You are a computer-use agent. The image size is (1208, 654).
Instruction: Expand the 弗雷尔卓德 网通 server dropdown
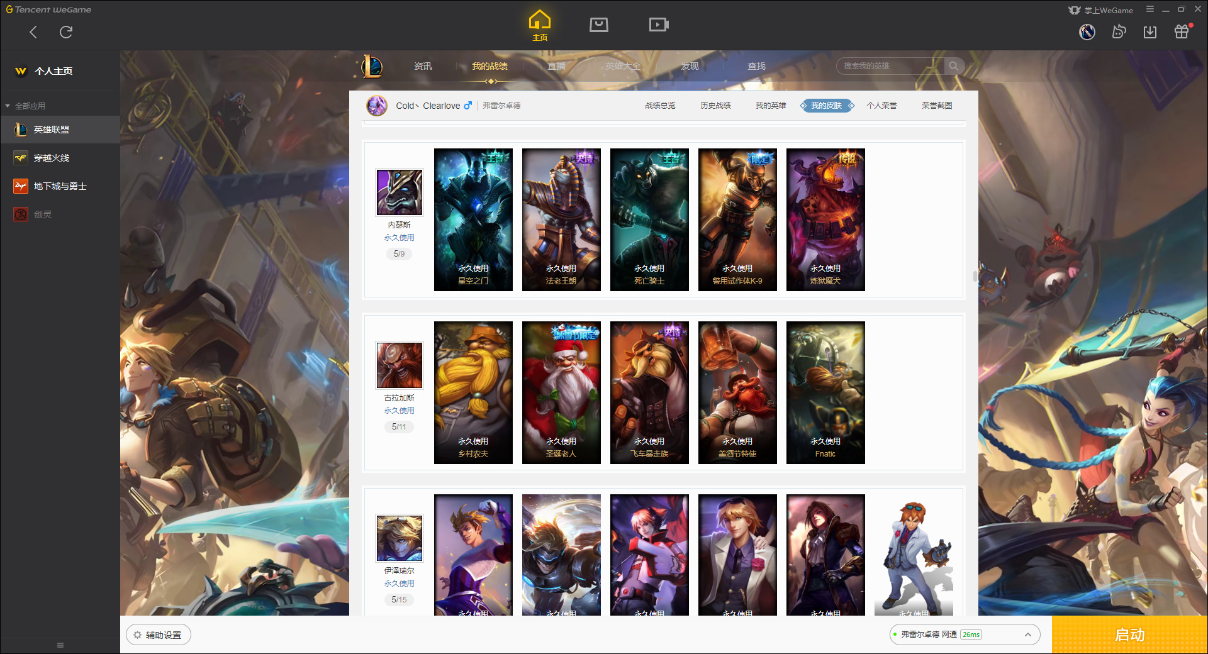(x=965, y=635)
